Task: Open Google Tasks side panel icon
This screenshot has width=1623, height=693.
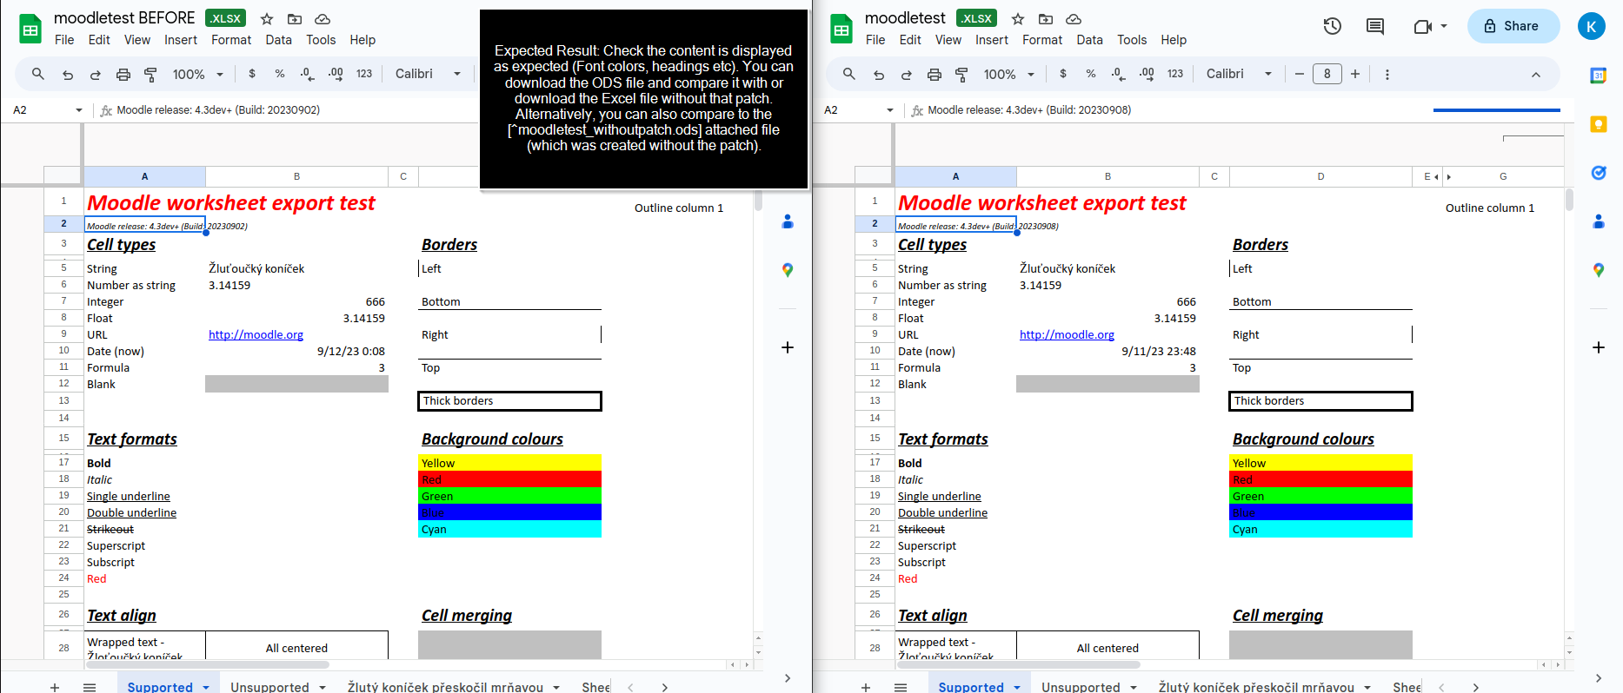Action: pos(1599,173)
